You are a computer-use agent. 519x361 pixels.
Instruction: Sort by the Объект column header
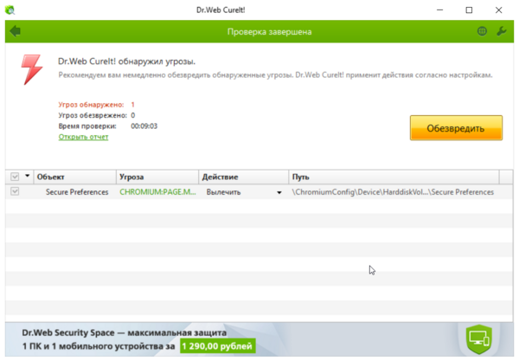pyautogui.click(x=74, y=177)
